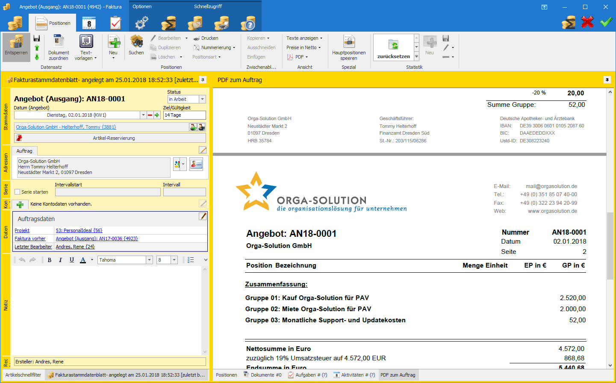Click the dark contact persons icon beside customer link
Viewport: 616px width, 383px height.
[x=201, y=127]
